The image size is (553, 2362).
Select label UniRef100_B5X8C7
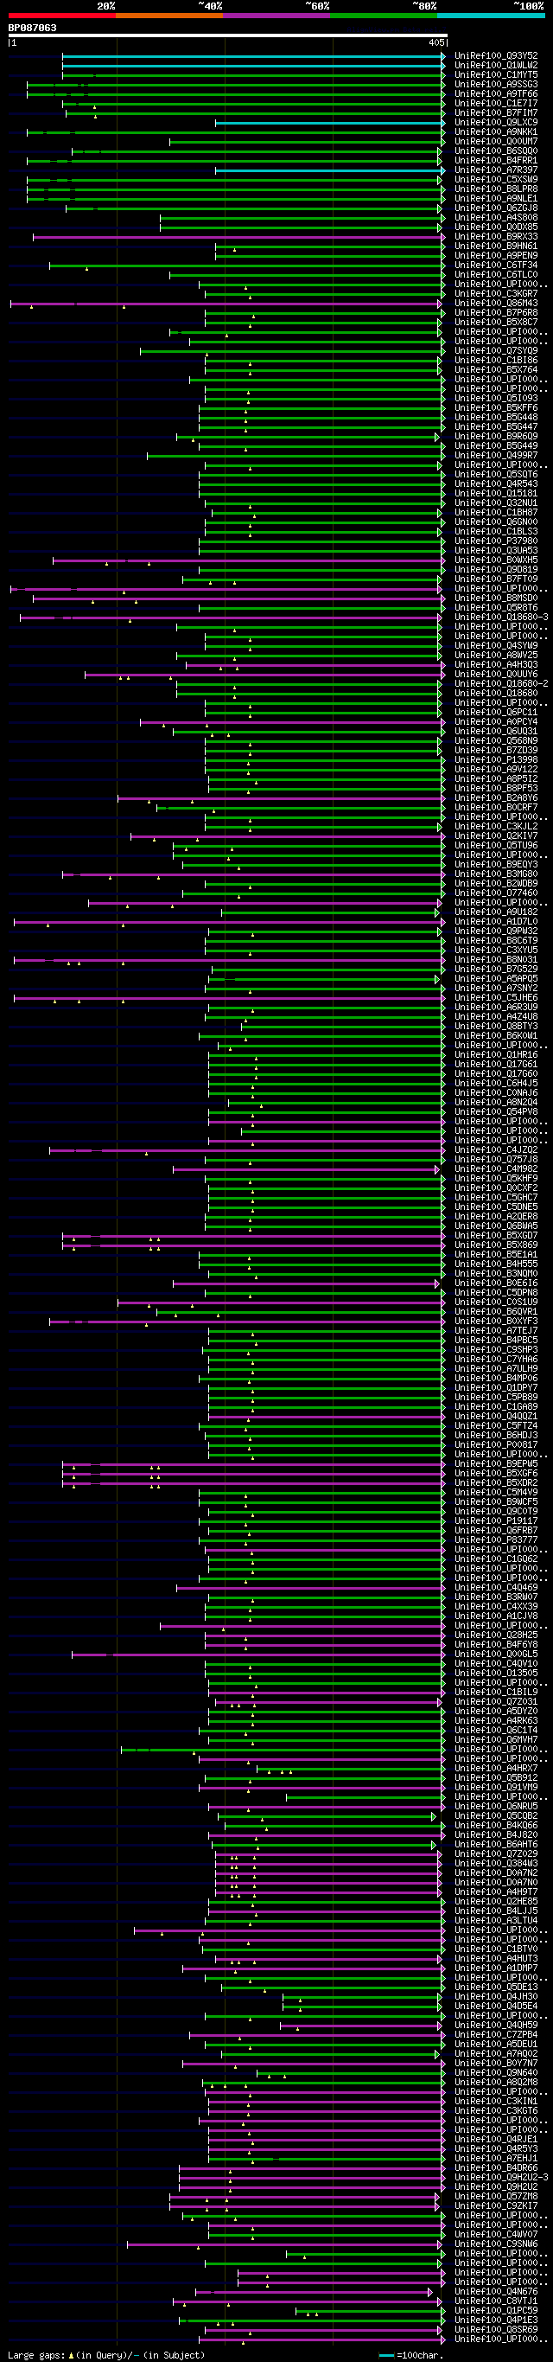(496, 322)
